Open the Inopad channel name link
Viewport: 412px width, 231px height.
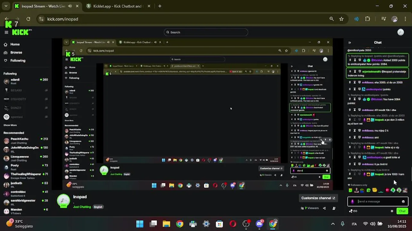click(x=80, y=197)
